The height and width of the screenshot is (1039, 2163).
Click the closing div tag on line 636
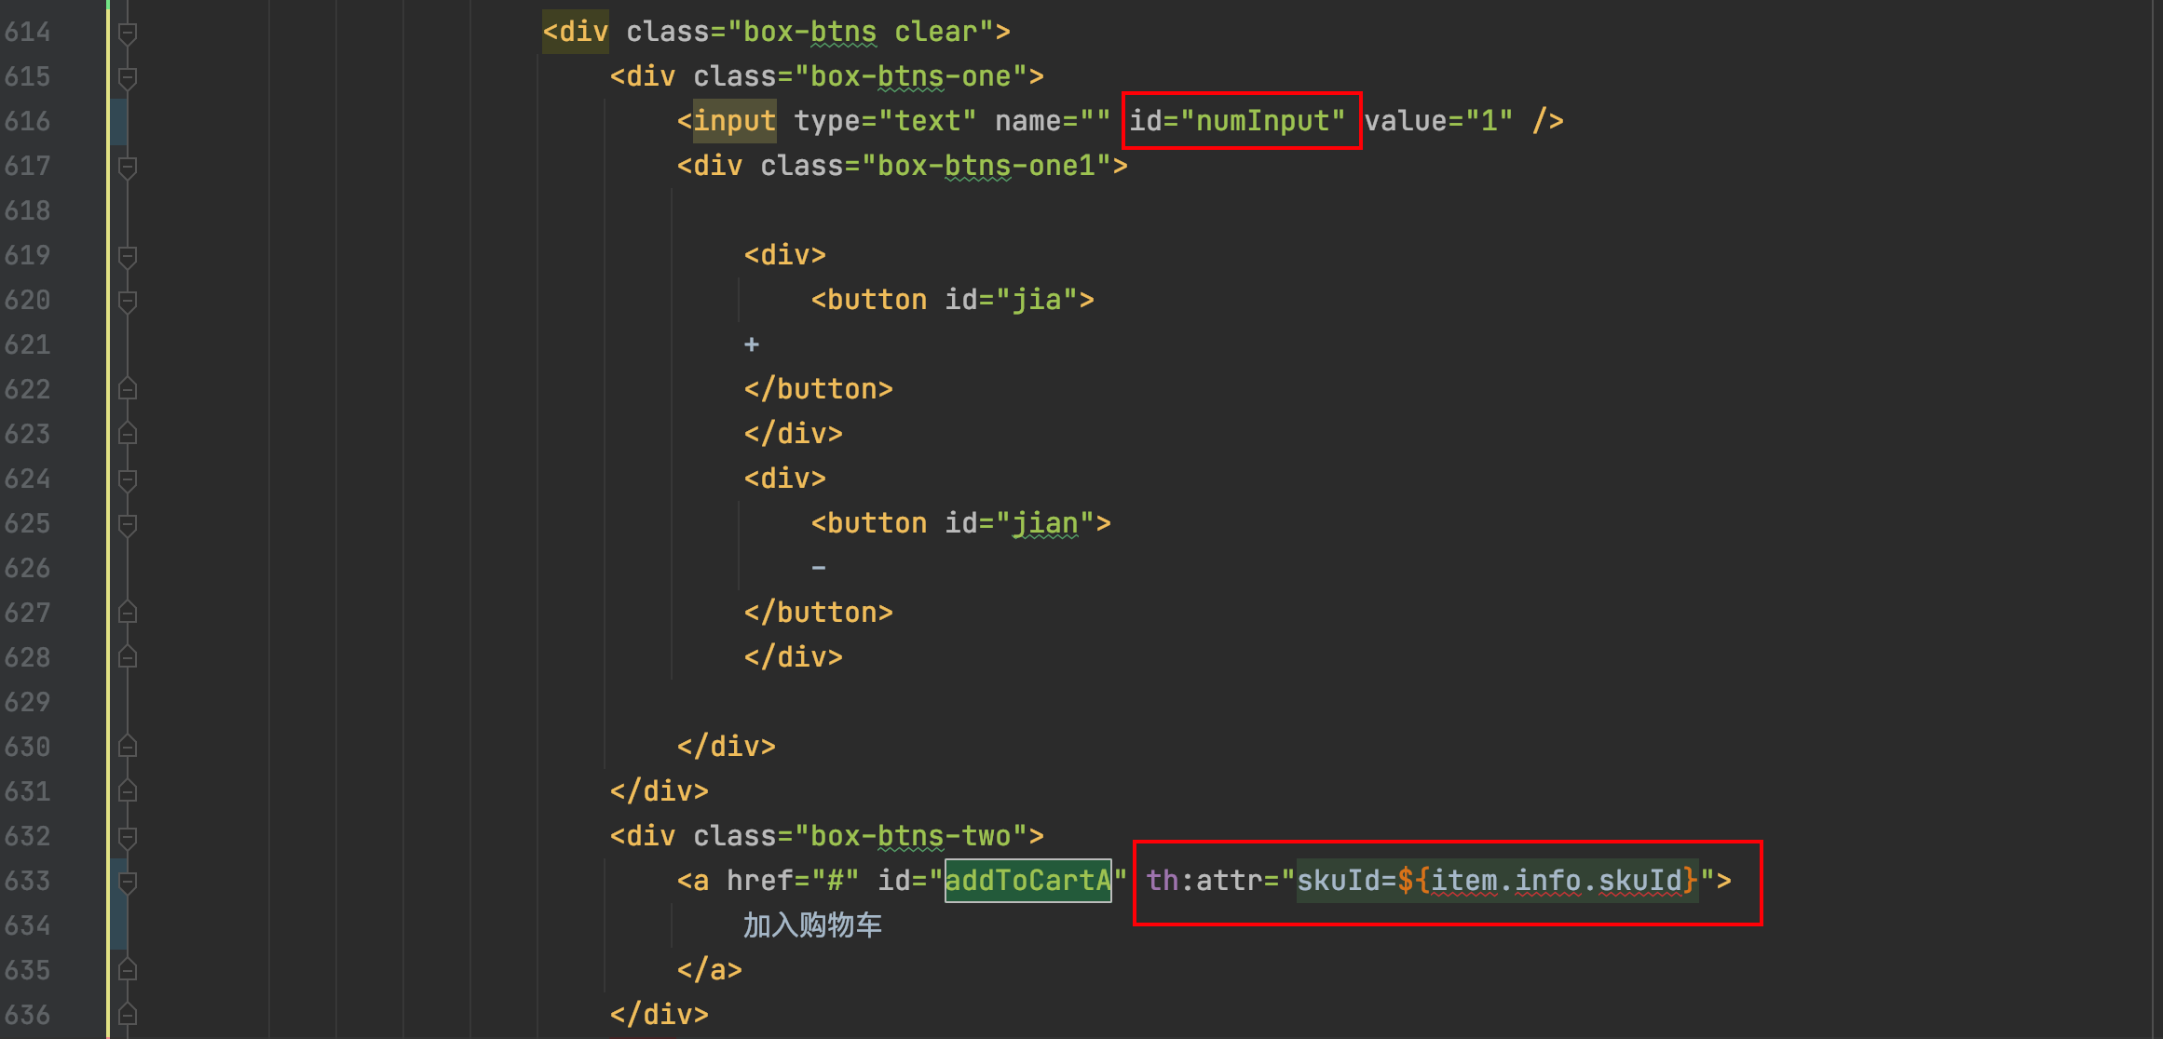click(x=660, y=1015)
